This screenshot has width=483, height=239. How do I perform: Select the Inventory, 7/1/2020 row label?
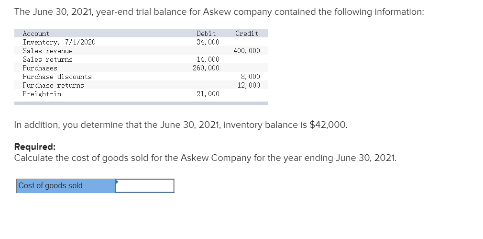coord(59,42)
